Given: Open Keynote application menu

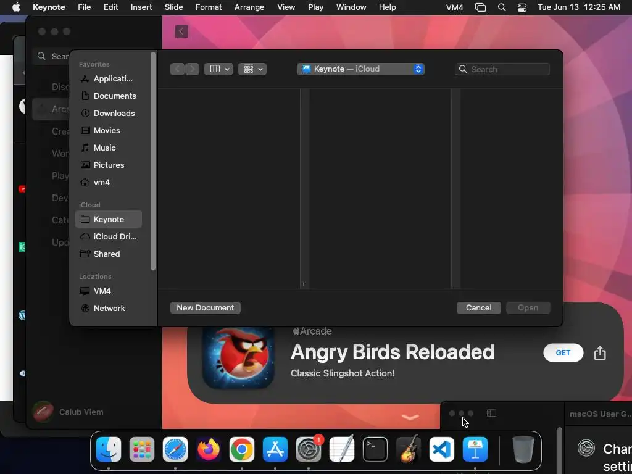Looking at the screenshot, I should tap(49, 7).
